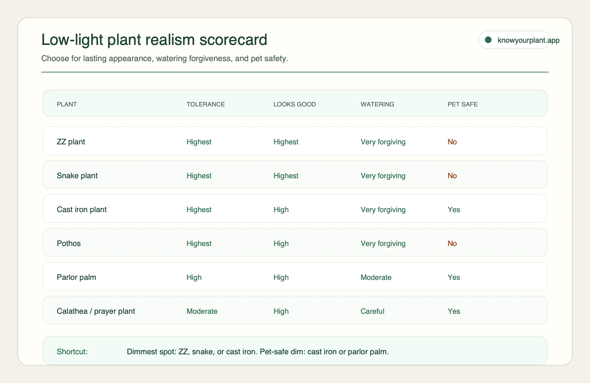Click Cast iron plant's Watering value Very forgiving

[383, 210]
